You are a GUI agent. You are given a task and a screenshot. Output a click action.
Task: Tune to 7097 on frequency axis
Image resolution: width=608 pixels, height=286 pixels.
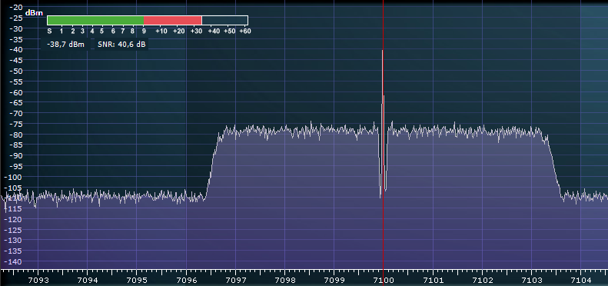(x=235, y=280)
